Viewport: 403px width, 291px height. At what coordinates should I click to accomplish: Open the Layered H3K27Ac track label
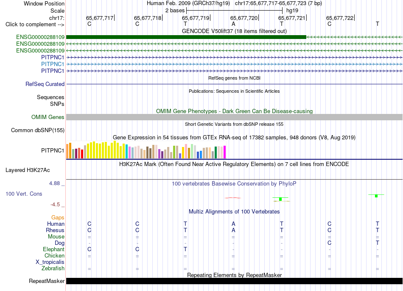[x=28, y=170]
